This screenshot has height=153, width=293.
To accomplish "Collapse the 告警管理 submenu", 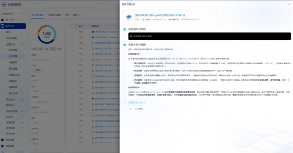I will 22,44.
